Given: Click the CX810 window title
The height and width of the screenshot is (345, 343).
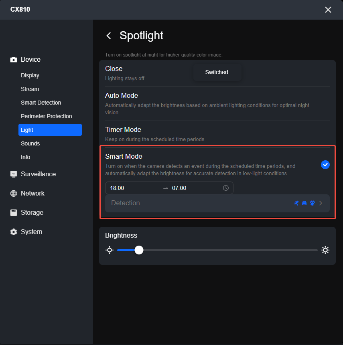Looking at the screenshot, I should pos(20,10).
